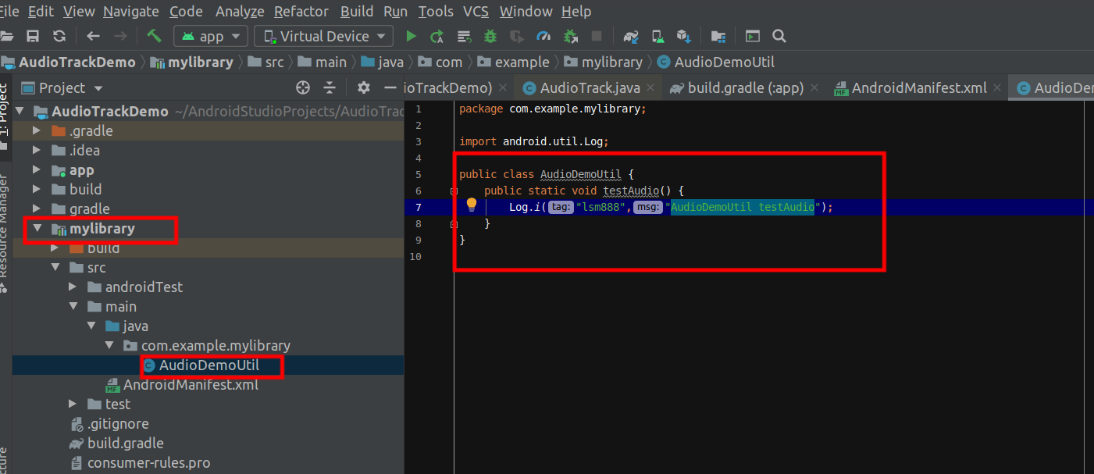The width and height of the screenshot is (1094, 474).
Task: Locate opened file with the crosshair icon
Action: pos(304,87)
